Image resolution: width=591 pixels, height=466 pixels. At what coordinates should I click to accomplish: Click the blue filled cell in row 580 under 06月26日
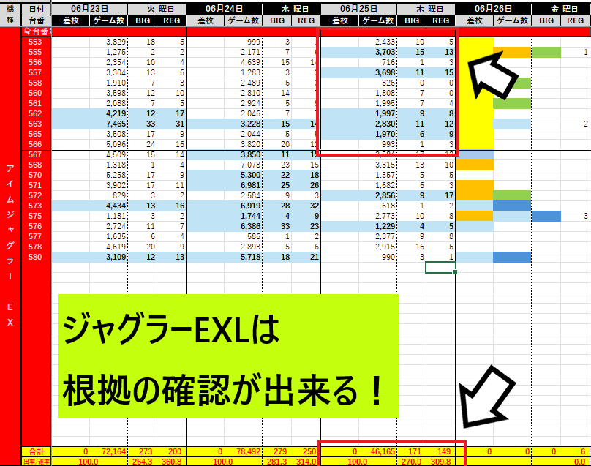point(512,257)
